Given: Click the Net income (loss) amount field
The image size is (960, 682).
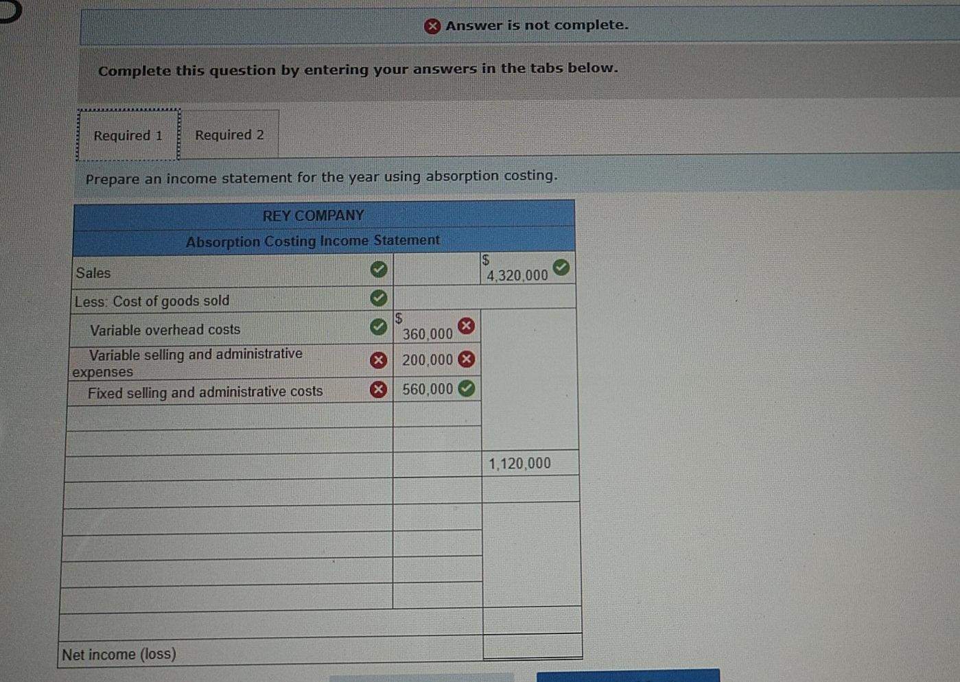Looking at the screenshot, I should [532, 647].
